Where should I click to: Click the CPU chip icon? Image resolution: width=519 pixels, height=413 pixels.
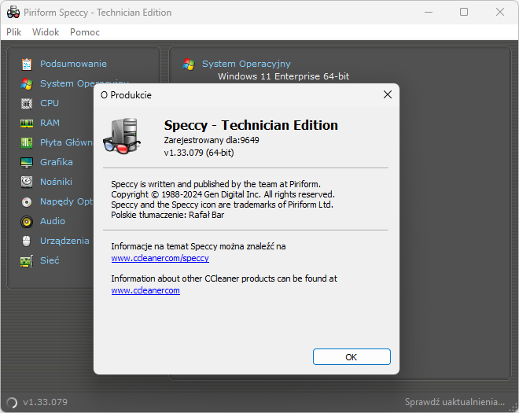coord(27,103)
